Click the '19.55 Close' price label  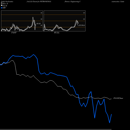[118, 98]
